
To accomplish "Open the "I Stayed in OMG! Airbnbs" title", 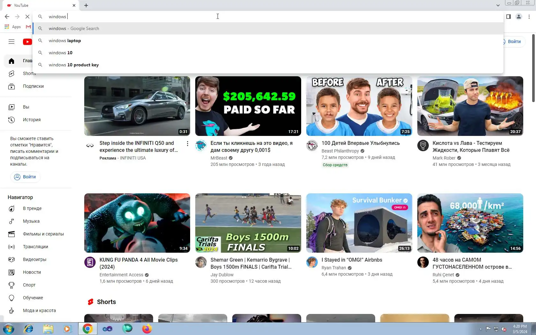I will (352, 260).
